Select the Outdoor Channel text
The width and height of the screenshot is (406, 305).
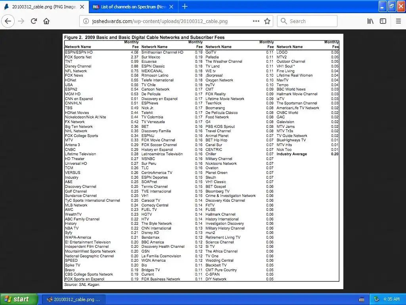pyautogui.click(x=291, y=62)
